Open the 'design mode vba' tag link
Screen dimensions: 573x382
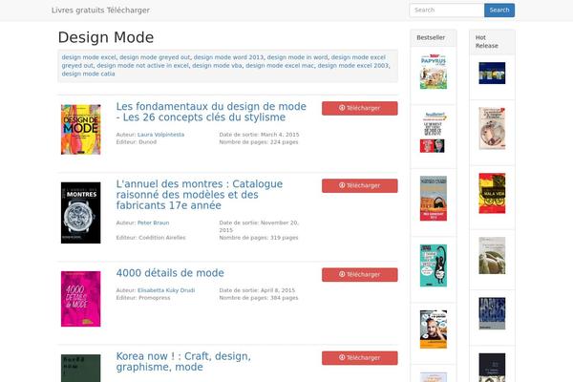tap(217, 66)
